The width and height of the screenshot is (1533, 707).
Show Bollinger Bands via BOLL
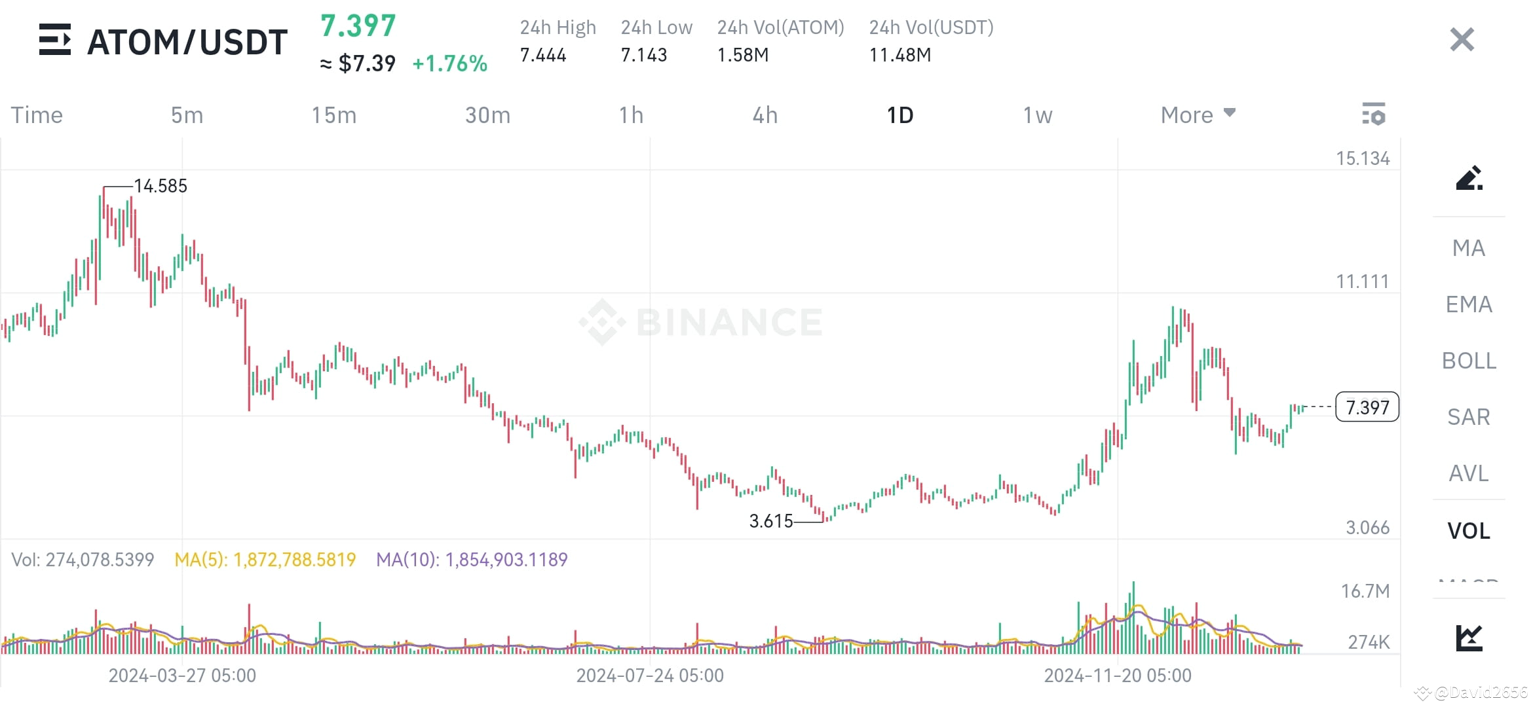coord(1468,361)
